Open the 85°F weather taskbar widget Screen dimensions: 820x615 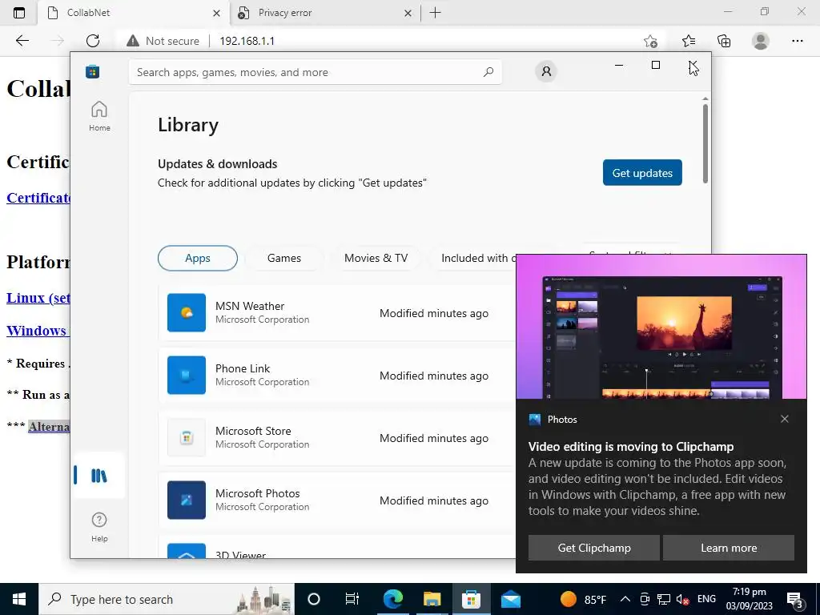click(x=584, y=599)
